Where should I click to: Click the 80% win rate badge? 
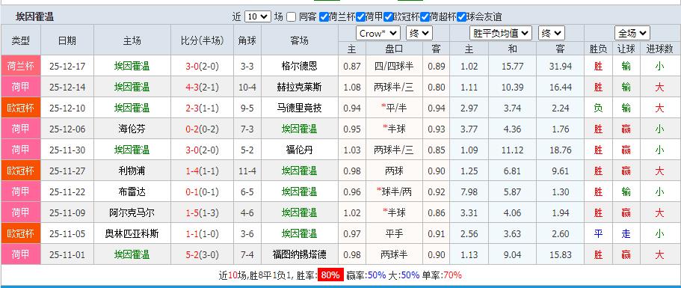tap(330, 275)
